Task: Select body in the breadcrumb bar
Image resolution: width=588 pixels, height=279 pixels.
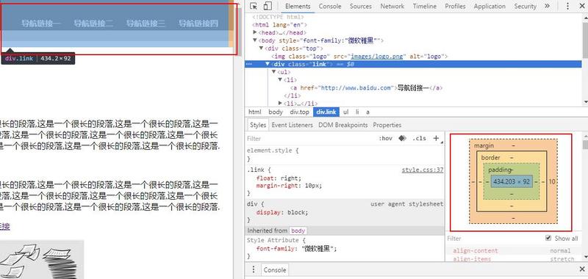Action: coord(276,112)
